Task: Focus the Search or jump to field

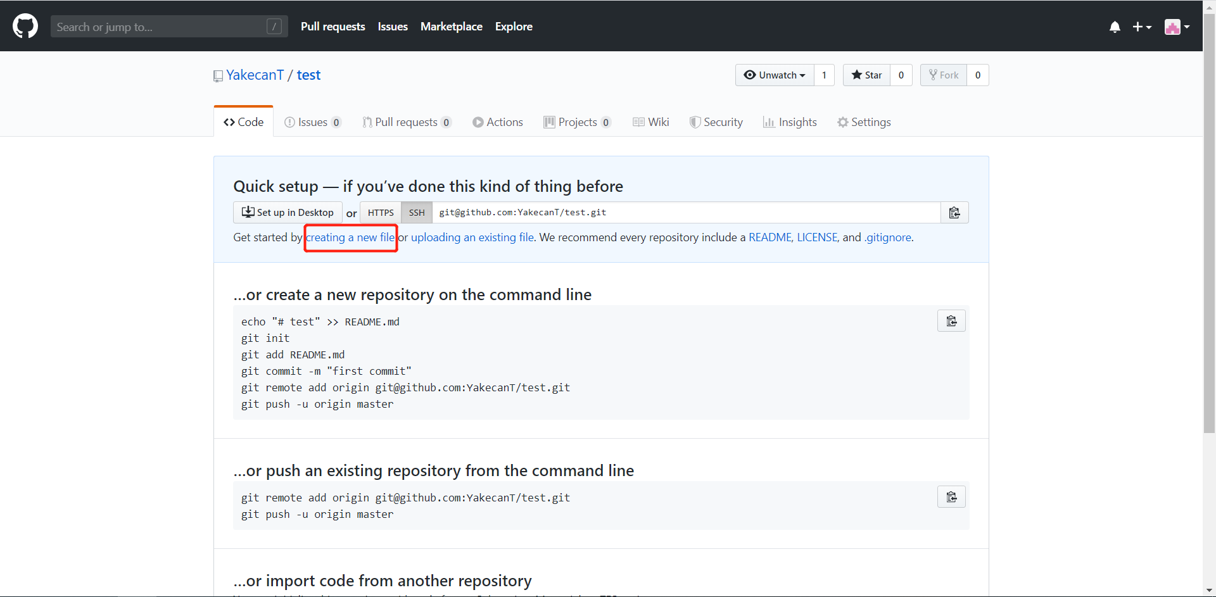Action: tap(169, 27)
